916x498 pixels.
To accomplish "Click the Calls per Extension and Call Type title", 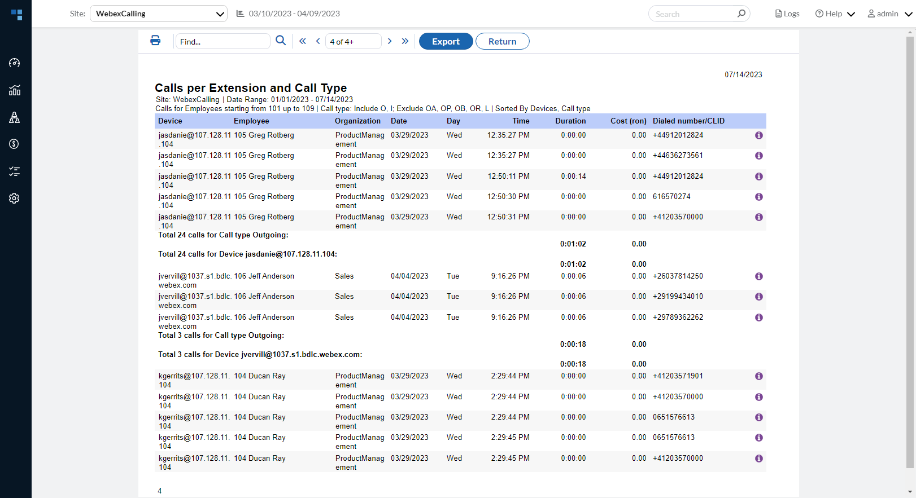I will [x=251, y=88].
